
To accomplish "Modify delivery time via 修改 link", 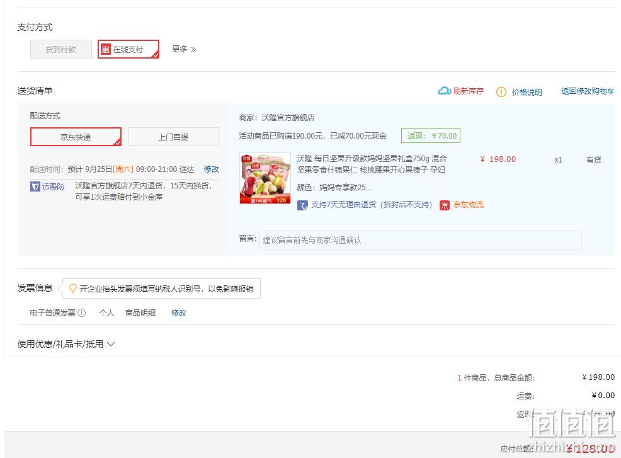I will point(211,169).
